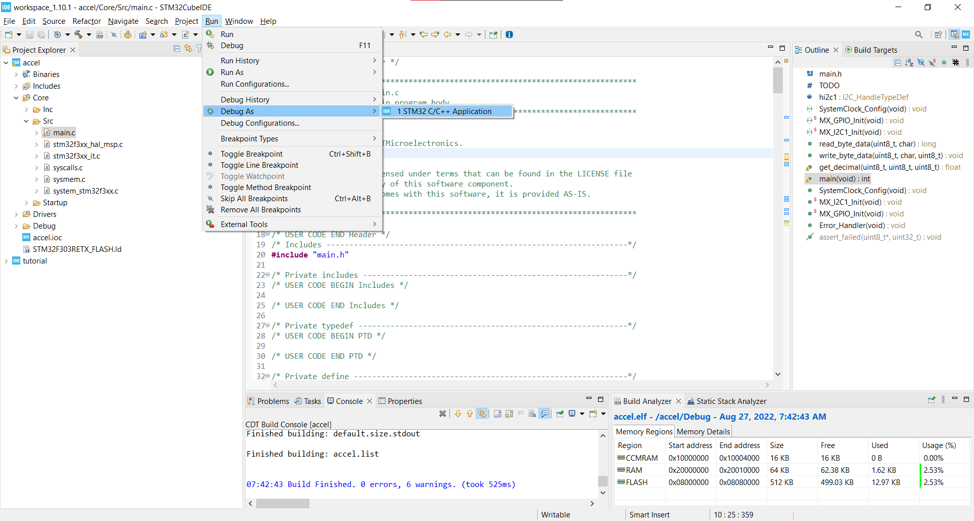The width and height of the screenshot is (974, 521).
Task: Click the binary 010 toolbar icon
Action: 100,34
